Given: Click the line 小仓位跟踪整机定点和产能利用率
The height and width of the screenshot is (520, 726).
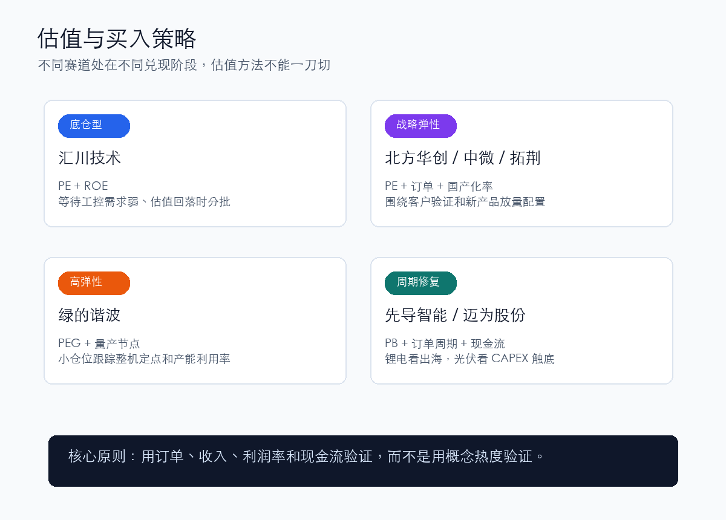Looking at the screenshot, I should coord(144,359).
